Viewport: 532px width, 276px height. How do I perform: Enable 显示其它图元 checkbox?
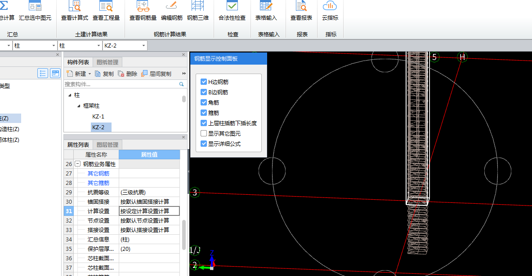tap(204, 133)
